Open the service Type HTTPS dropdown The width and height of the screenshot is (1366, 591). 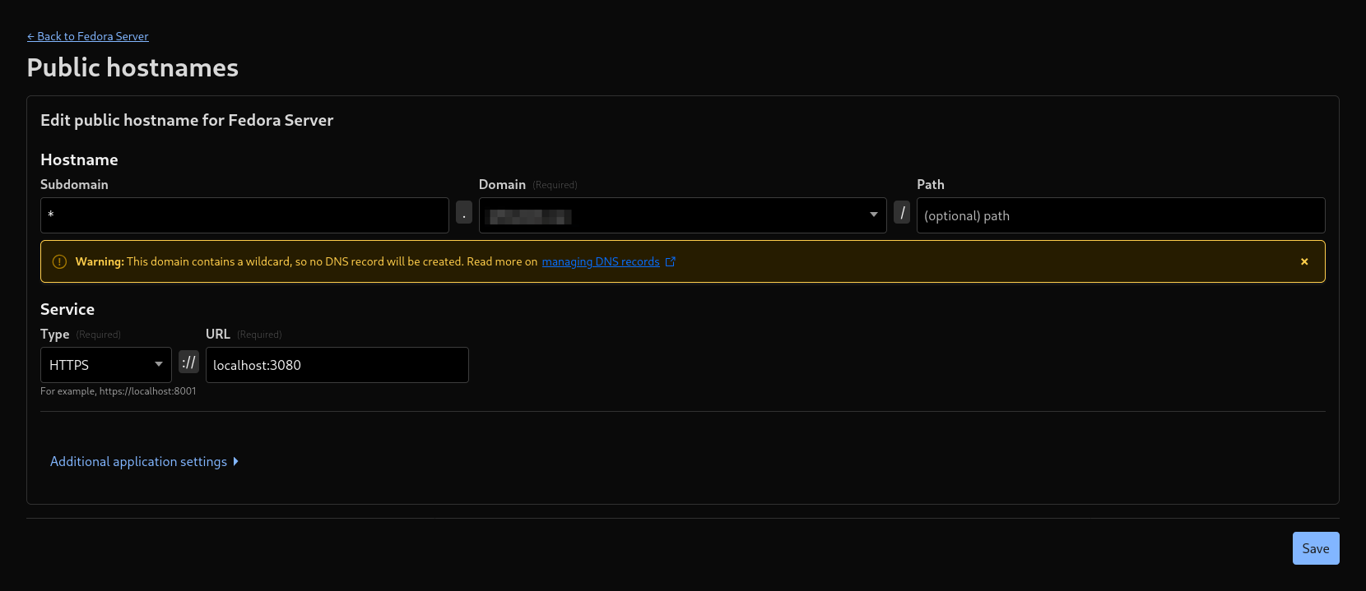pos(106,365)
